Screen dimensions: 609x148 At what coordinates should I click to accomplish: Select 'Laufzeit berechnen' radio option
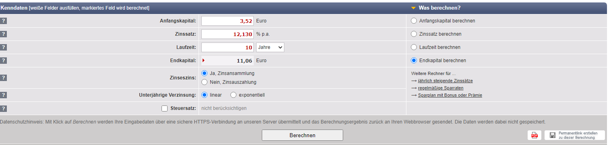pos(414,47)
